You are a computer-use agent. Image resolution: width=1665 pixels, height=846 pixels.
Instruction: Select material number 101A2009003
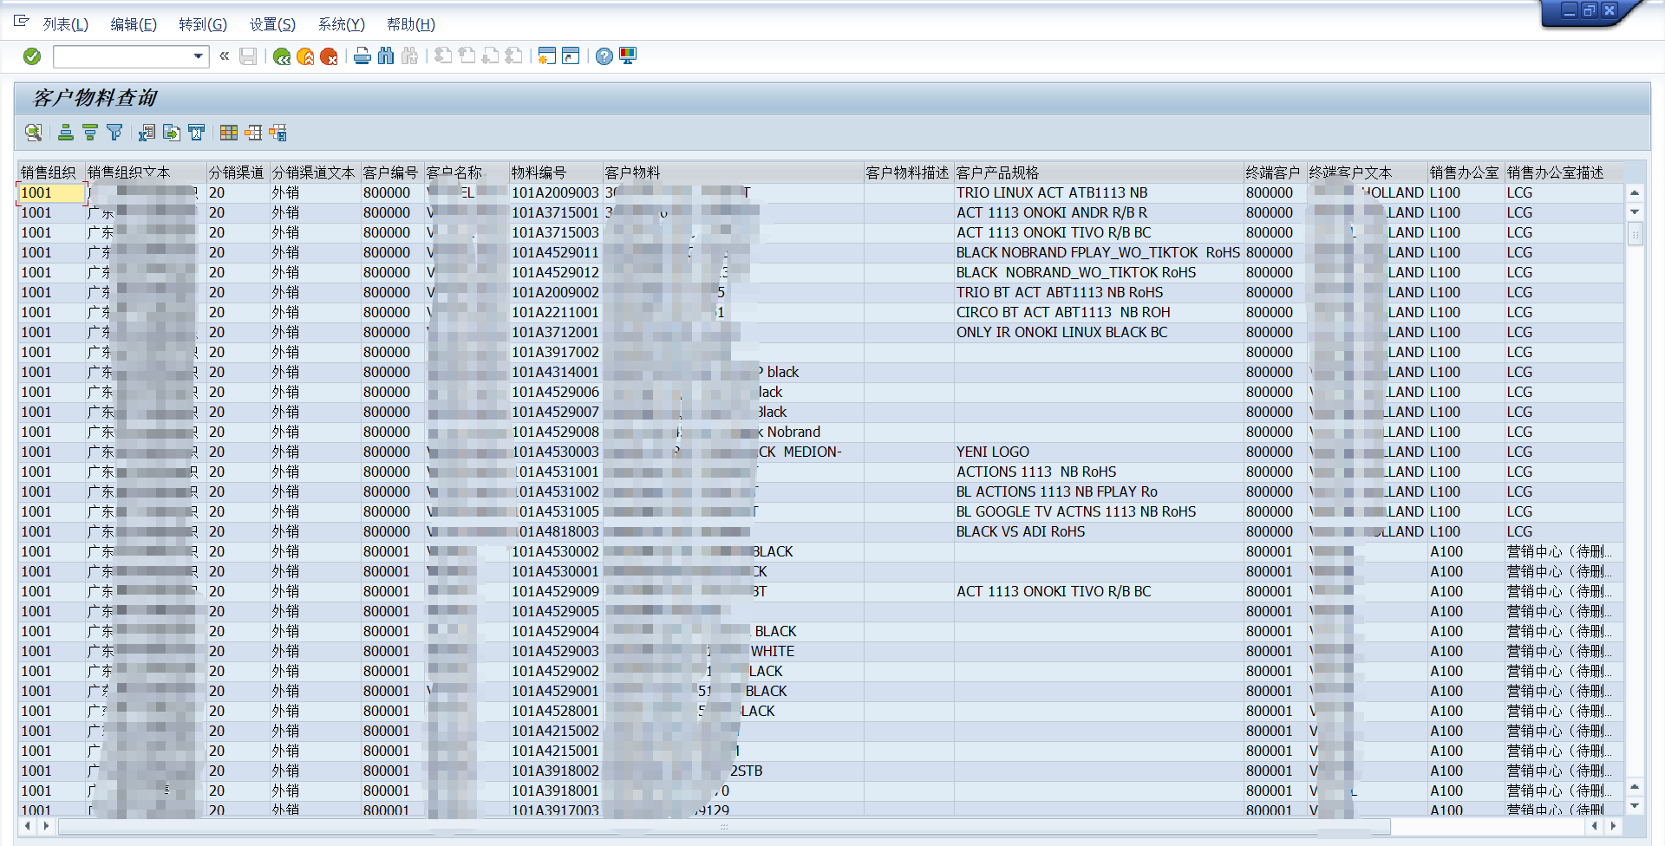coord(556,192)
